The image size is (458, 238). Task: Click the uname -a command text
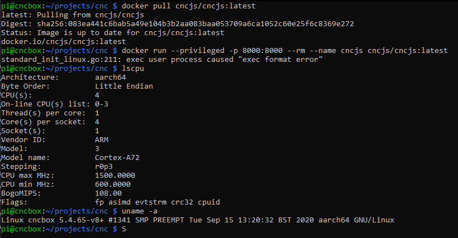click(140, 211)
